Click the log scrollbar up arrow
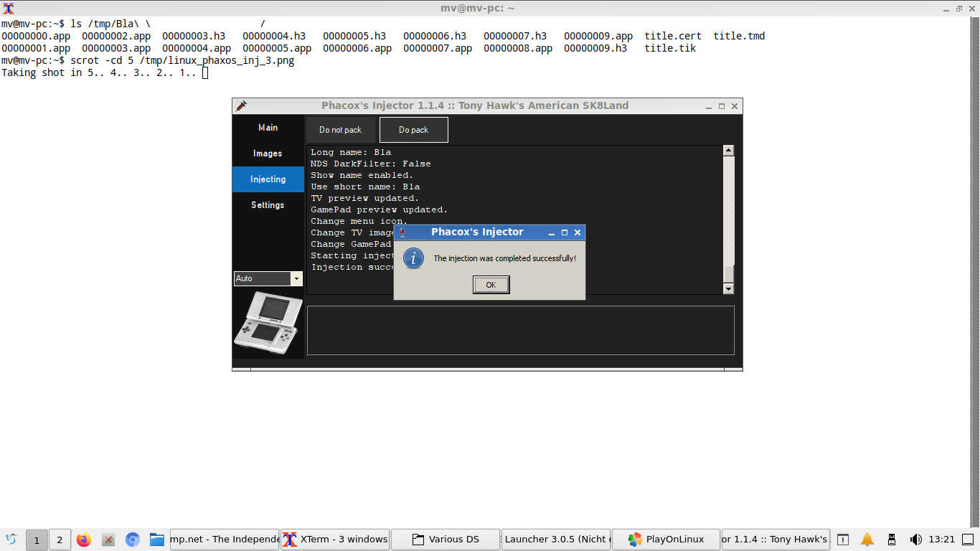This screenshot has height=551, width=980. (x=728, y=151)
